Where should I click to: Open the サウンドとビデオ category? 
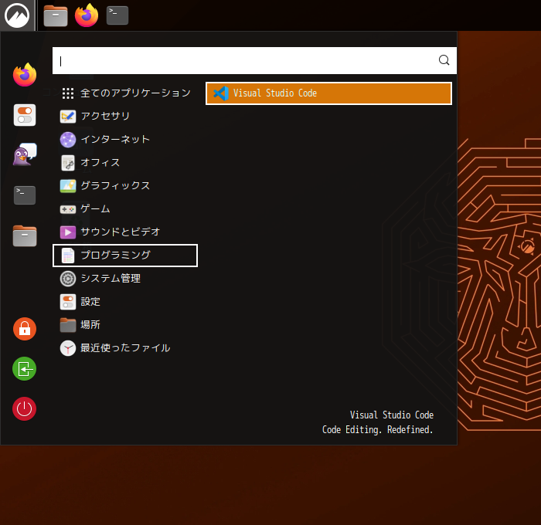[x=125, y=232]
